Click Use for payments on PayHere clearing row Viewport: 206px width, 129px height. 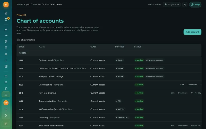click(196, 93)
